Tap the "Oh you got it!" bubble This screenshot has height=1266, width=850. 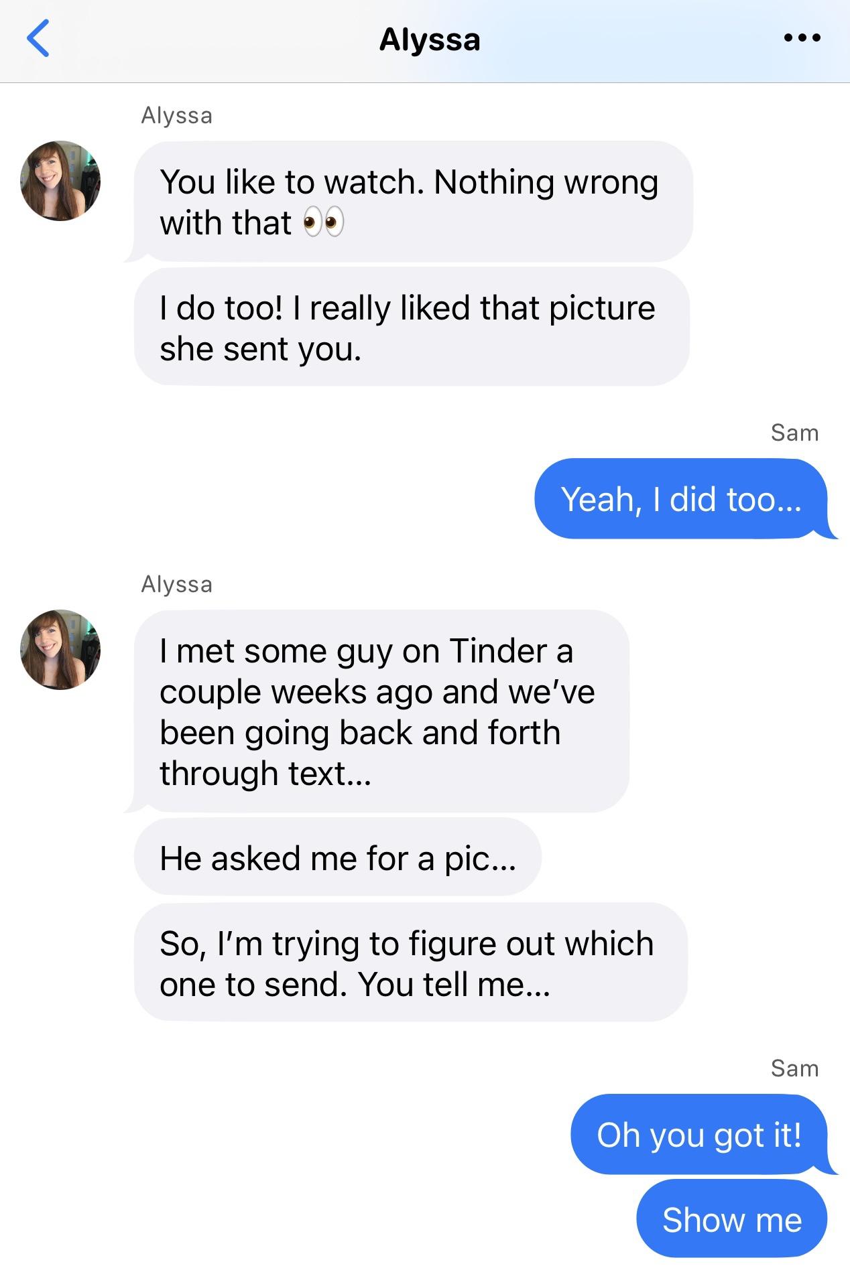[x=699, y=1135]
